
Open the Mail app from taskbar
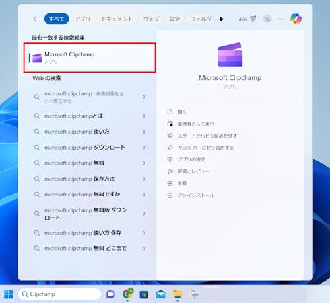(x=160, y=294)
